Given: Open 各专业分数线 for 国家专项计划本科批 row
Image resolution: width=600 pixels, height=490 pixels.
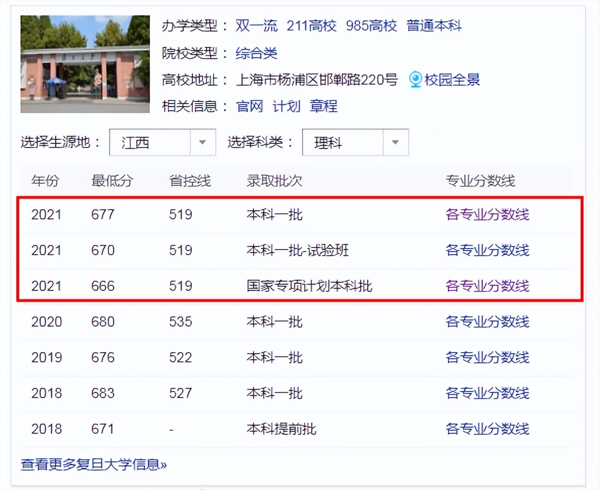Looking at the screenshot, I should (x=487, y=286).
